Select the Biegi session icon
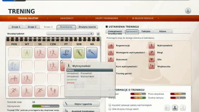 point(151,53)
